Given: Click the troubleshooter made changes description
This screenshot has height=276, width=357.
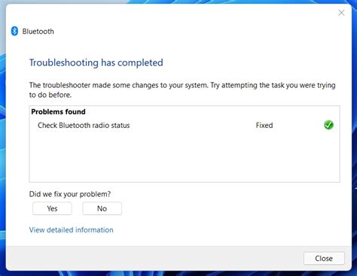Looking at the screenshot, I should (x=182, y=90).
